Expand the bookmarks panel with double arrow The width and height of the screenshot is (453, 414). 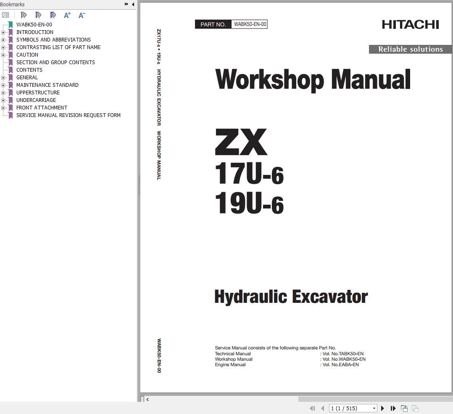pyautogui.click(x=126, y=4)
